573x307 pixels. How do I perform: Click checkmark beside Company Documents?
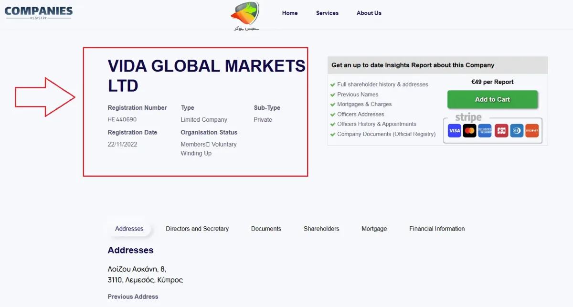333,135
